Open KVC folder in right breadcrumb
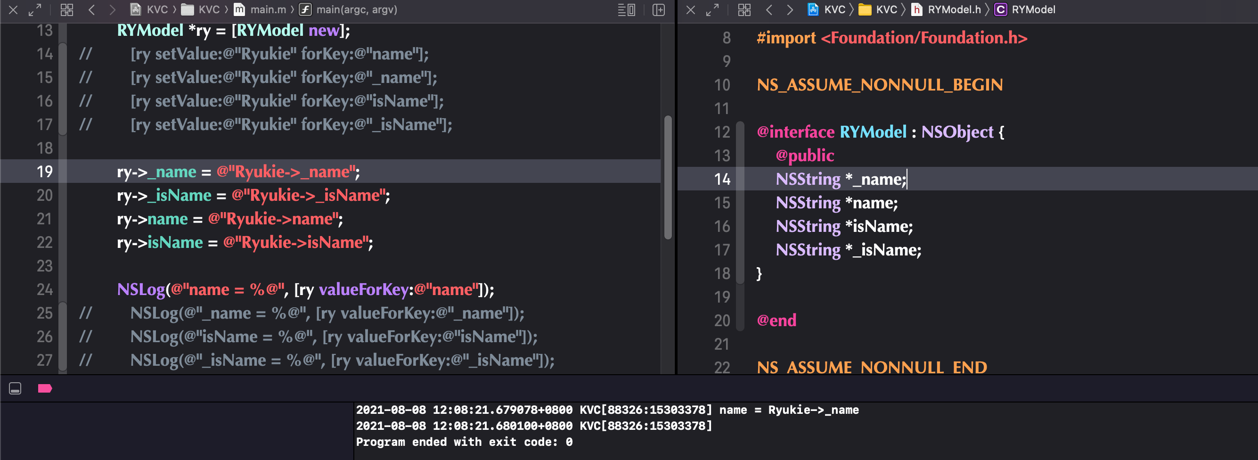Screen dimensions: 1258x460 [x=878, y=10]
